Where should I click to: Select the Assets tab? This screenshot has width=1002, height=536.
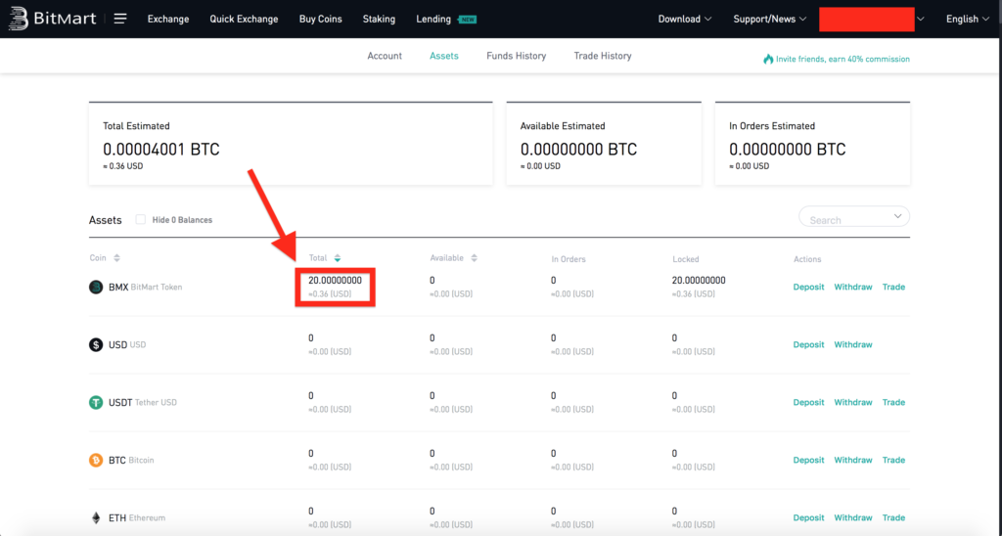444,56
